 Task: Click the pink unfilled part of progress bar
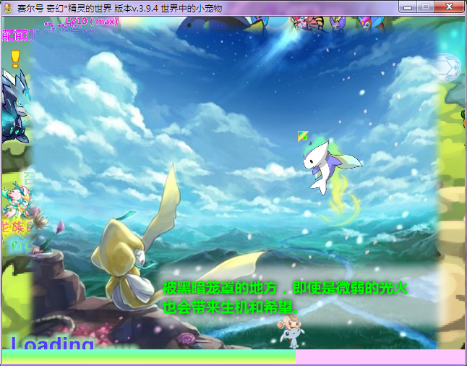point(380,357)
